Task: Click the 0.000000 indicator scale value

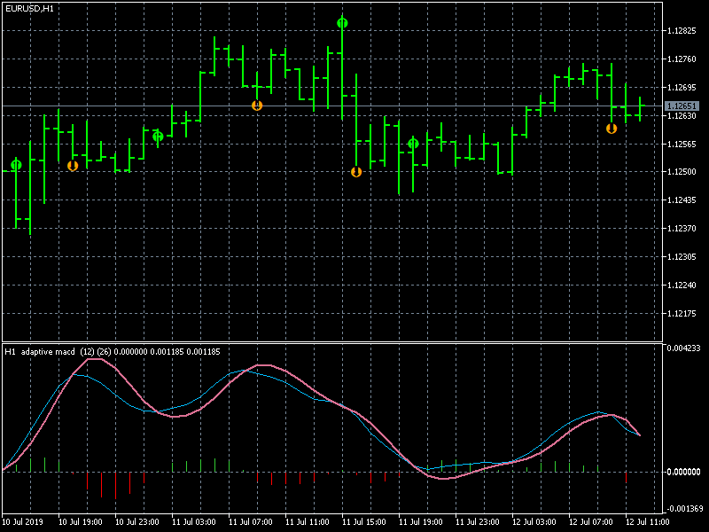Action: pyautogui.click(x=683, y=472)
